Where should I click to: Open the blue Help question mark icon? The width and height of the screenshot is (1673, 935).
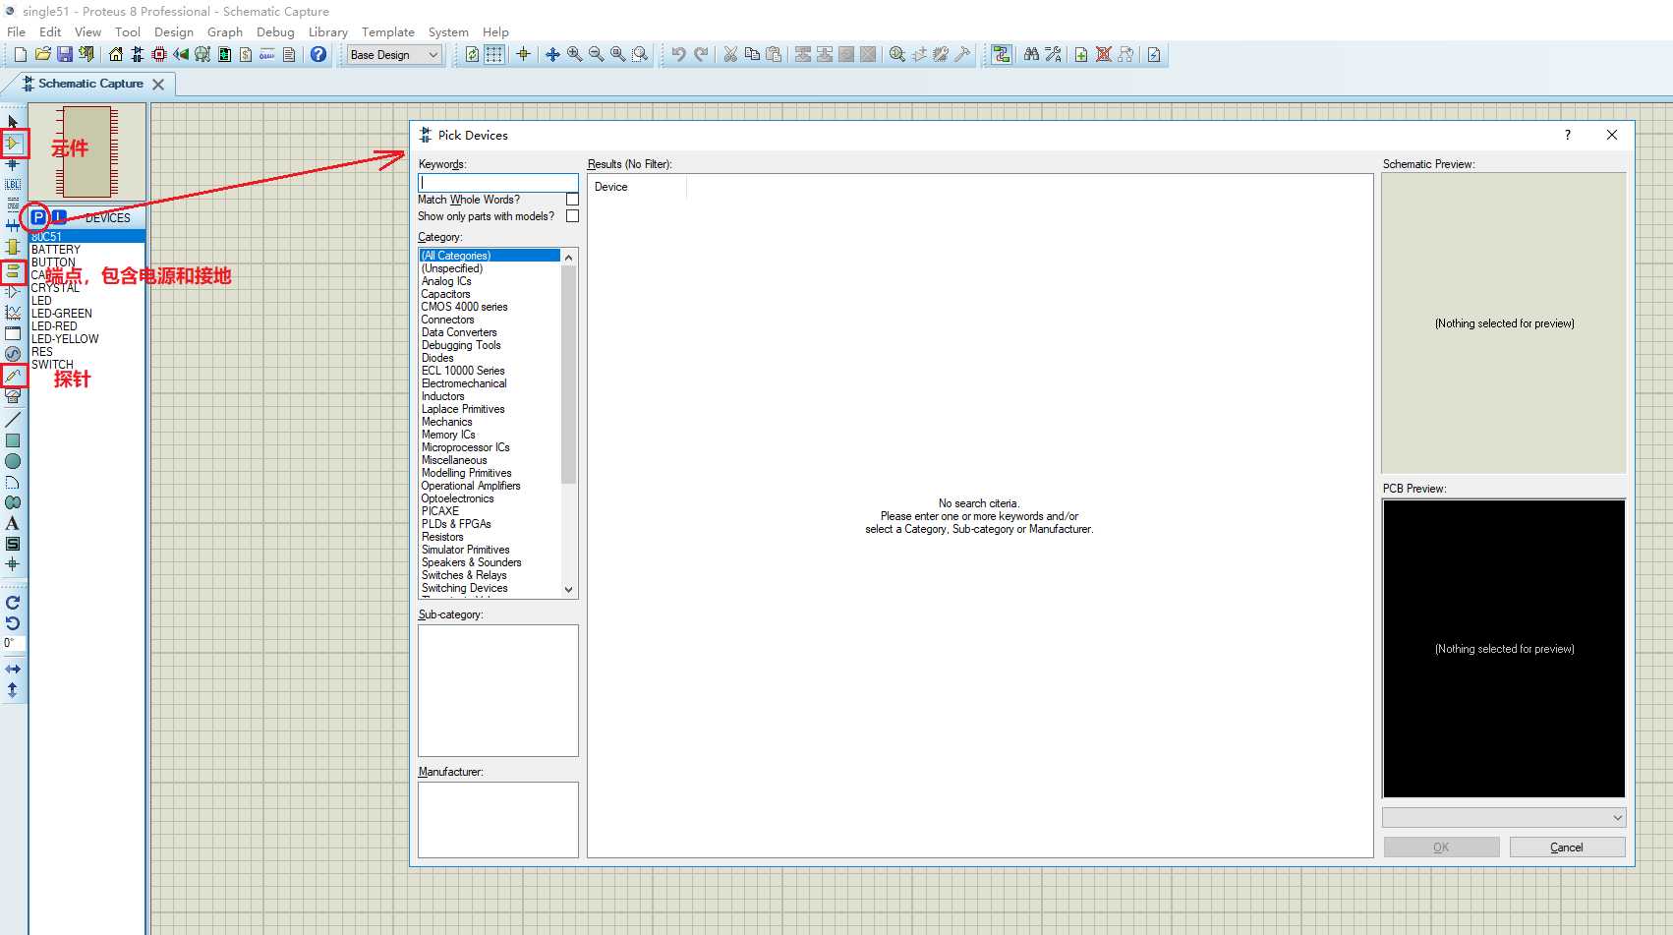point(318,55)
